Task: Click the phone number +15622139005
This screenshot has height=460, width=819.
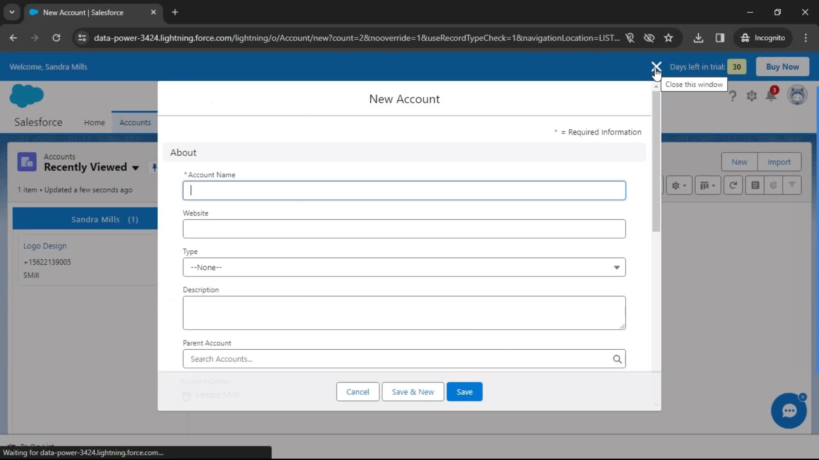Action: point(47,262)
